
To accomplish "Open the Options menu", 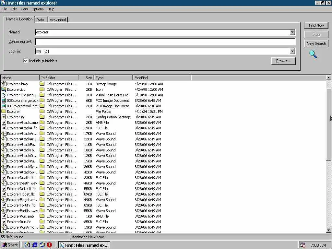I will click(x=38, y=9).
